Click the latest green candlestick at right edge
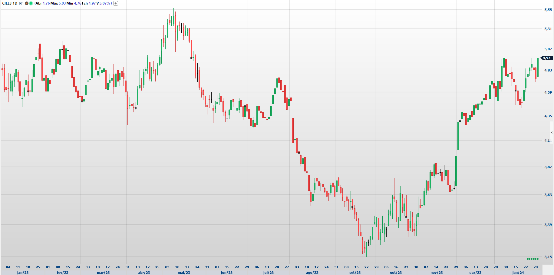 [538, 67]
